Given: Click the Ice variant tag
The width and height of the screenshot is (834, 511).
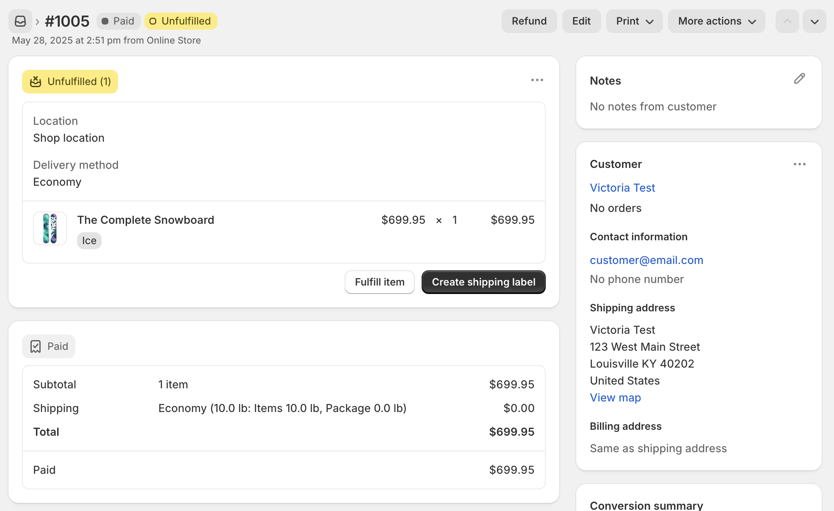Looking at the screenshot, I should click(89, 241).
